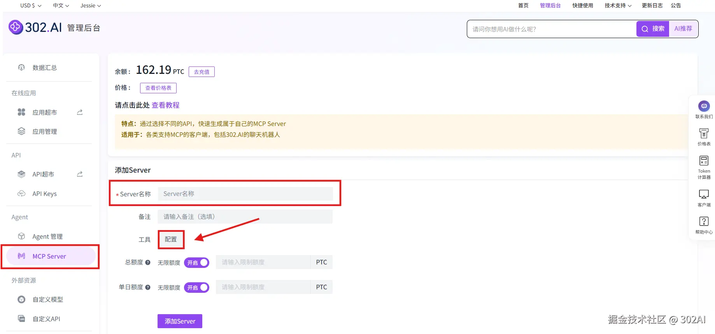
Task: Open 数据汇总 dashboard icon in sidebar
Action: point(21,68)
